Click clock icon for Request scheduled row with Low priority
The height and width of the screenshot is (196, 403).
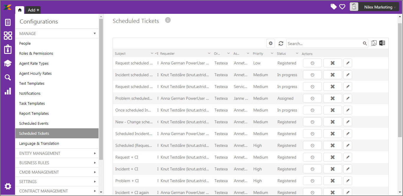click(312, 63)
